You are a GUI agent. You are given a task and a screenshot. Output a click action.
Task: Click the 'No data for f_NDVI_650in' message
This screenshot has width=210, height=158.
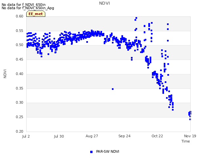(x=24, y=5)
